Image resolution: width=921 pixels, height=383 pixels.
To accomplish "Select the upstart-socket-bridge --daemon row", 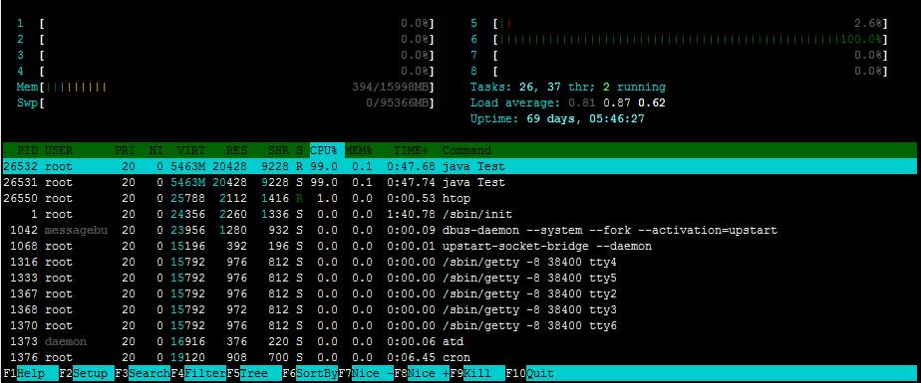I will (460, 246).
